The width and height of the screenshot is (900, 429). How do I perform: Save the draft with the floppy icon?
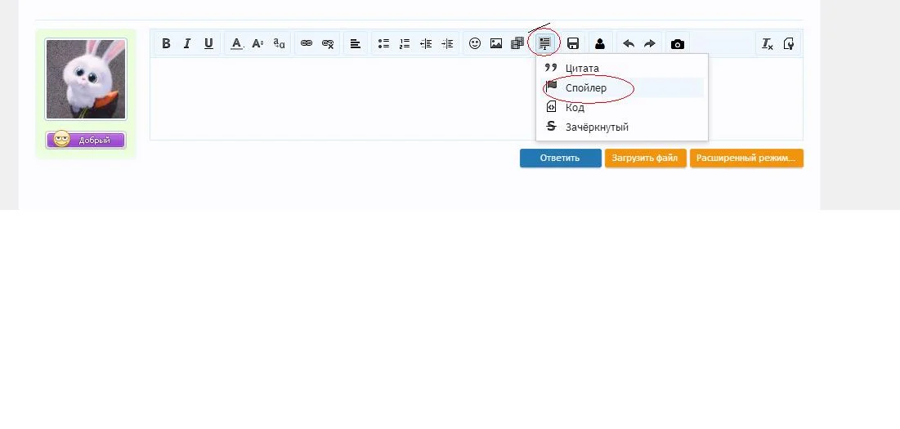(572, 43)
